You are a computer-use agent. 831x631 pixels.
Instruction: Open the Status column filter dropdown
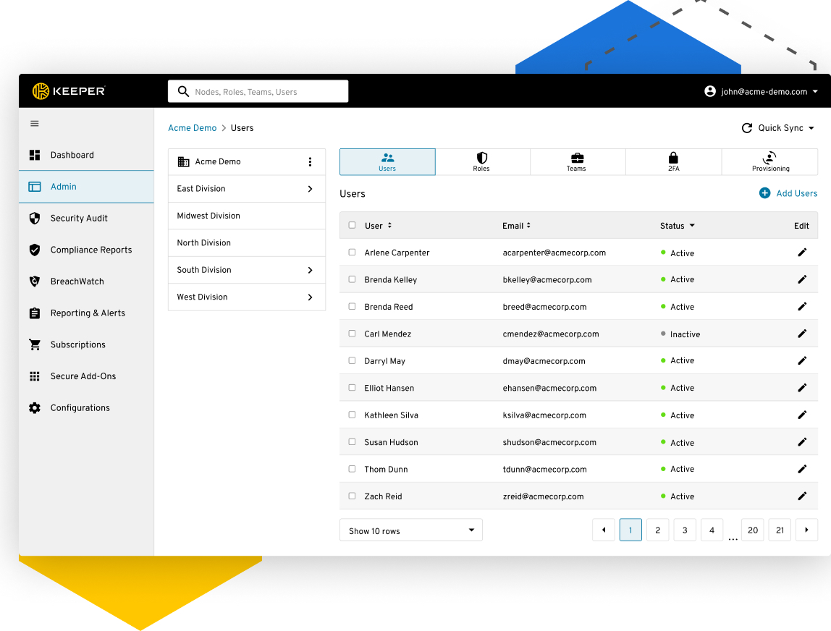click(x=692, y=226)
